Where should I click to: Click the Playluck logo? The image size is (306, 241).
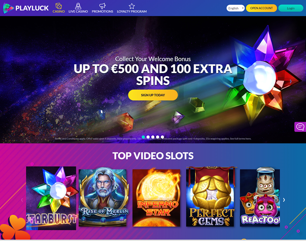click(x=26, y=8)
